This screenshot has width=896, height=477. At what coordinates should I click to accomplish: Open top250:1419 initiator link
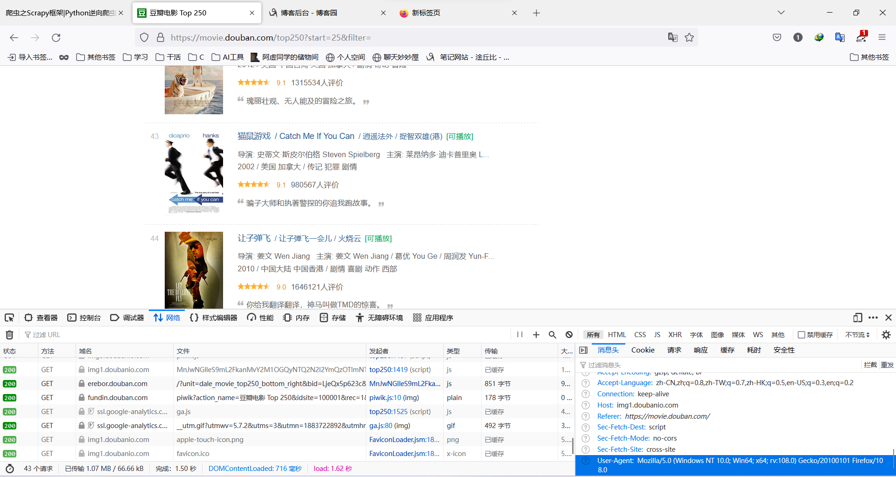coord(388,370)
